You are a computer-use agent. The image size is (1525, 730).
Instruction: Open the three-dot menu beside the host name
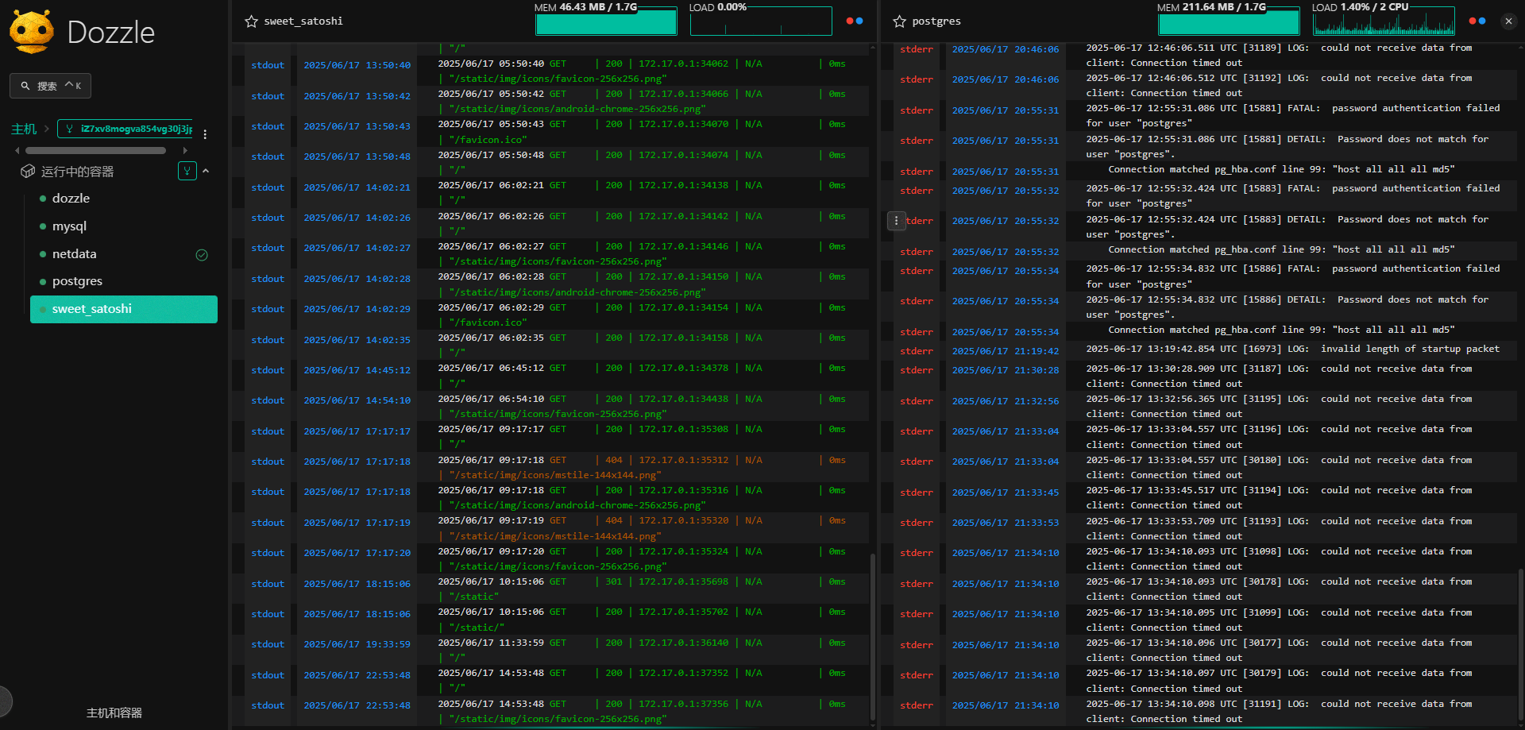coord(205,134)
